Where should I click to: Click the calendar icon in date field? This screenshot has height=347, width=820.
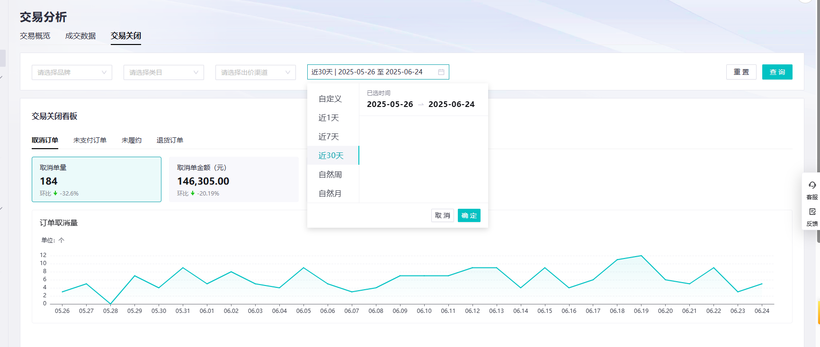pos(441,72)
